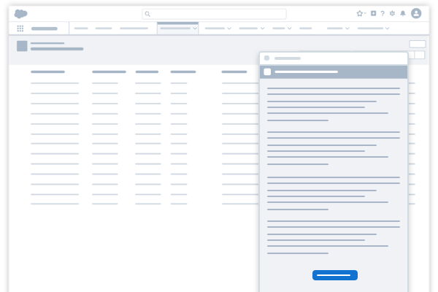
Task: Click the top-right list view action button
Action: (x=417, y=44)
